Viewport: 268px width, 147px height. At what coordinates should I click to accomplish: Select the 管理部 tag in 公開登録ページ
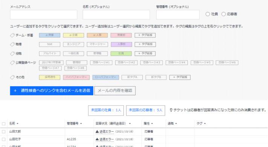[76, 63]
